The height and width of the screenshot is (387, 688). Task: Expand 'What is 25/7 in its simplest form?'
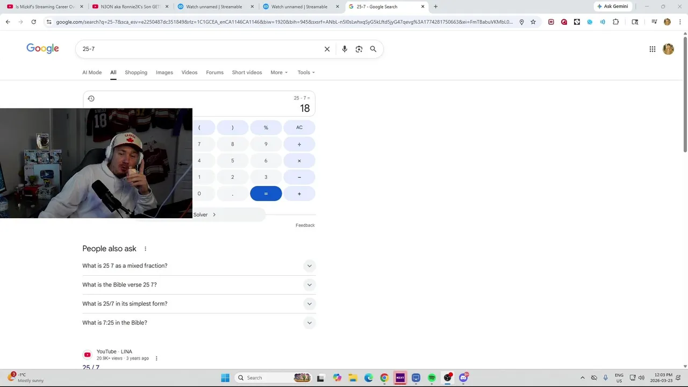pyautogui.click(x=199, y=304)
